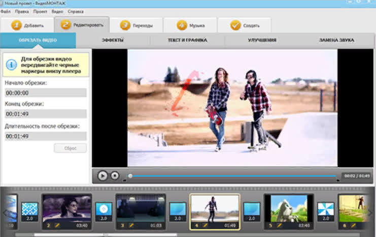The height and width of the screenshot is (237, 376).
Task: Play the video preview
Action: pos(102,176)
